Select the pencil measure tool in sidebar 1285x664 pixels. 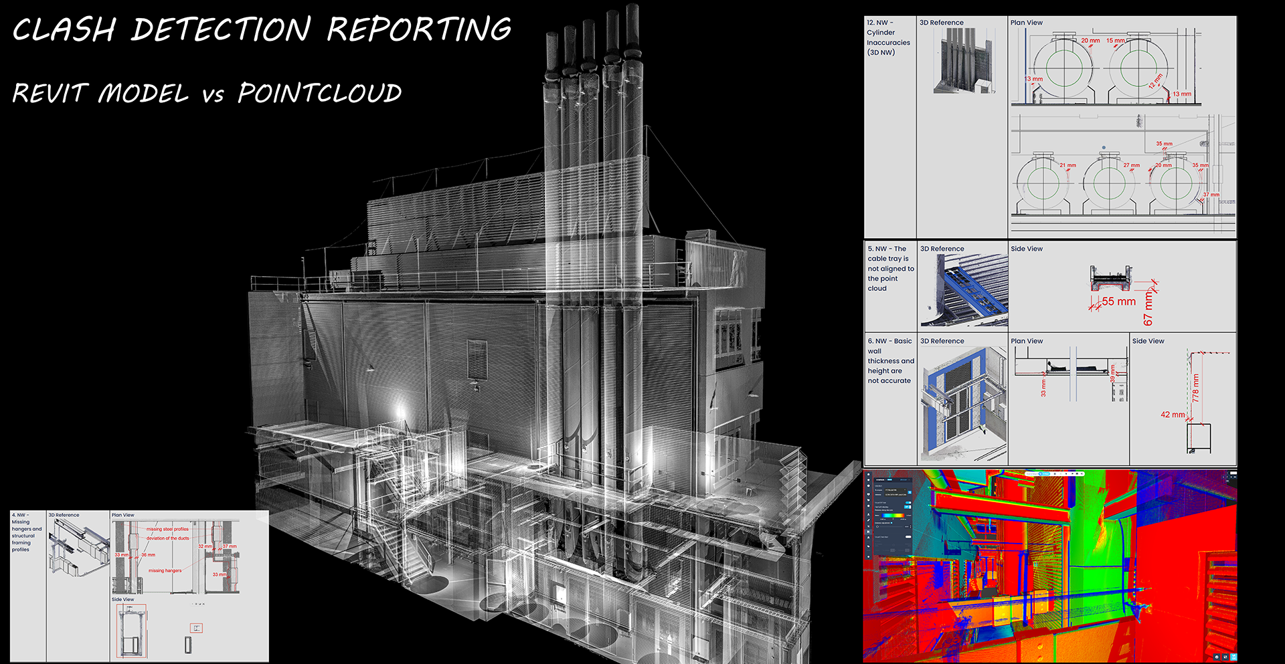tap(868, 520)
